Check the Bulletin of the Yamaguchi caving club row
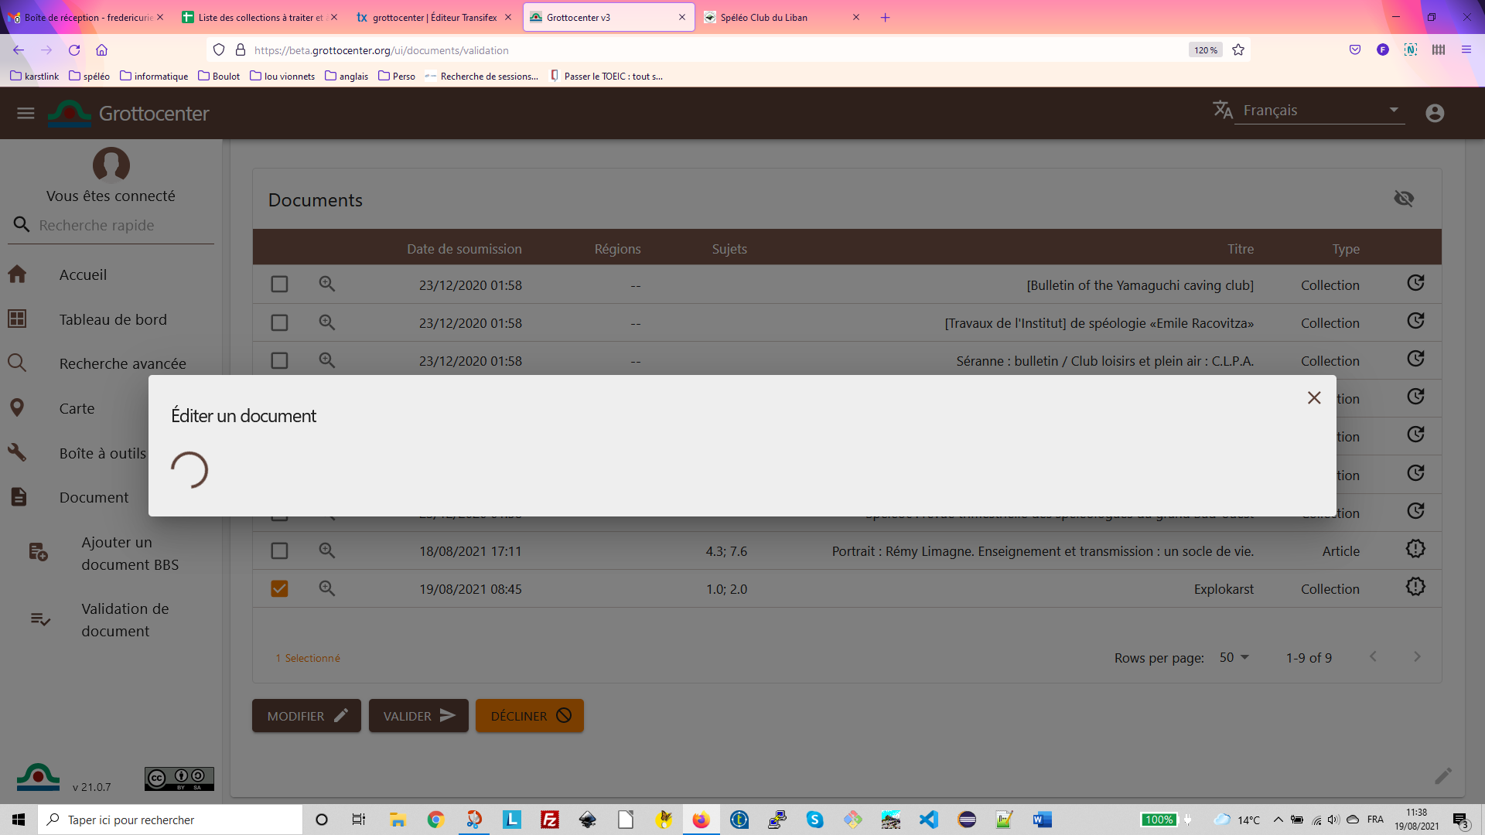This screenshot has width=1485, height=835. 279,285
